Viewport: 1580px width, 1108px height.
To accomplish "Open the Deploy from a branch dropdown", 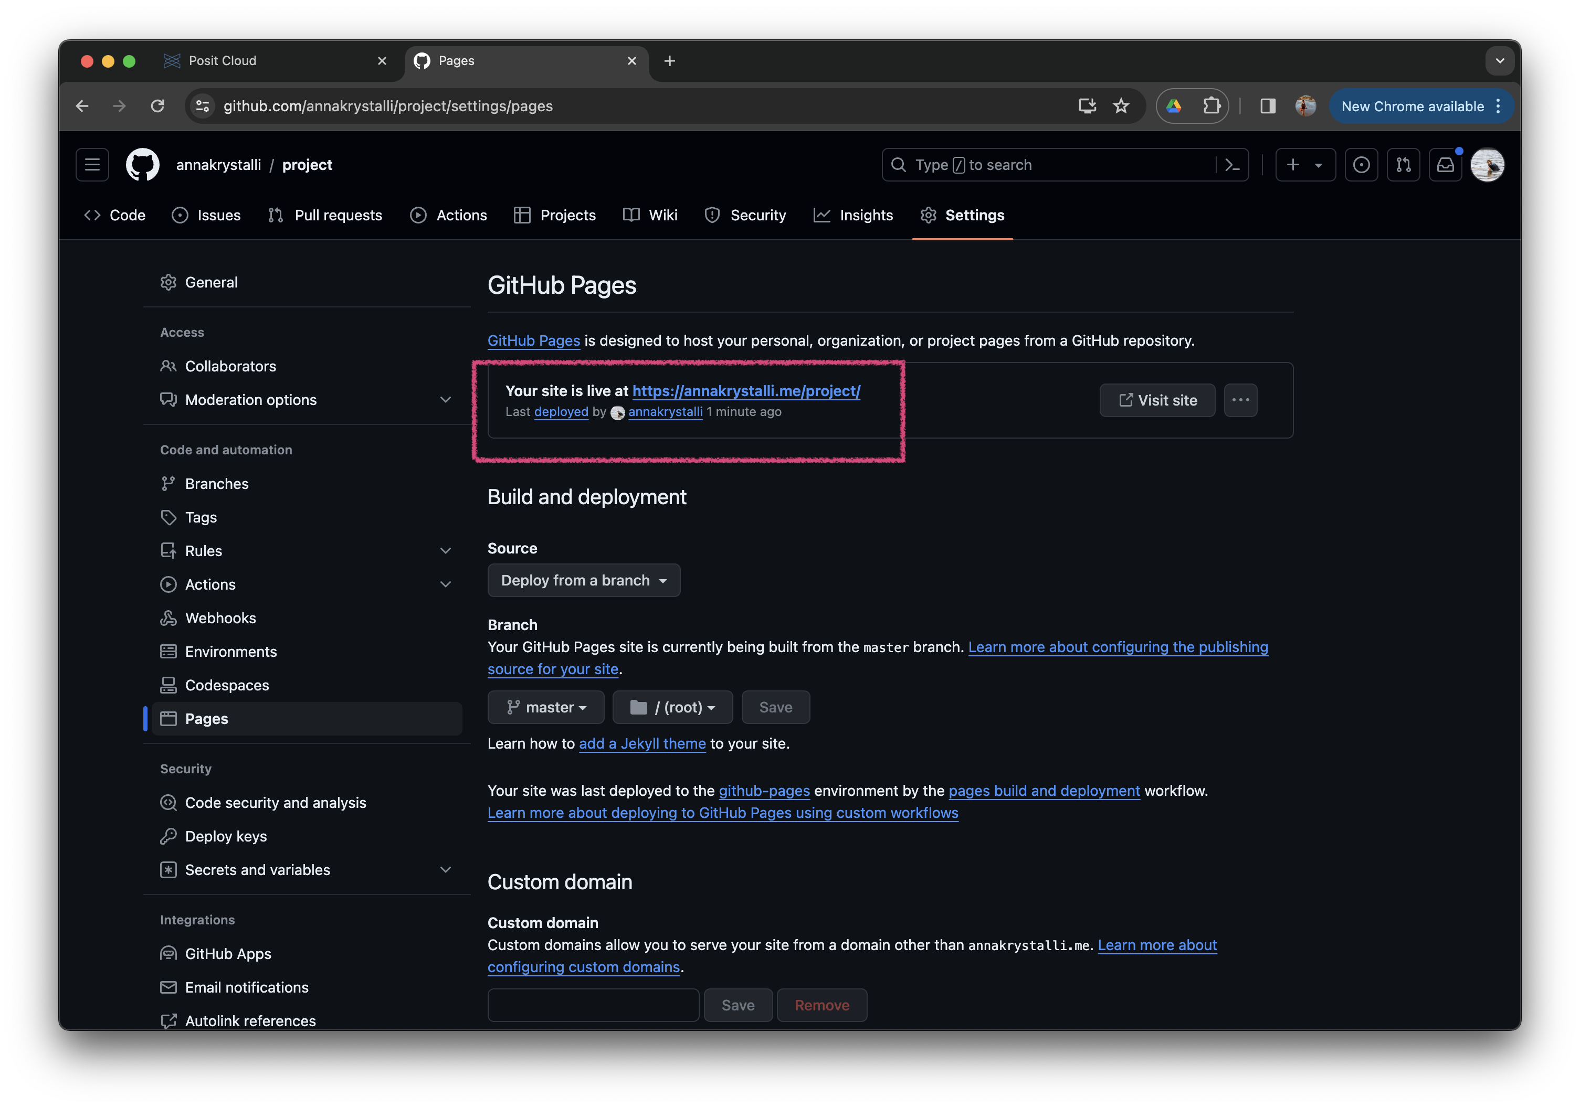I will click(x=584, y=580).
